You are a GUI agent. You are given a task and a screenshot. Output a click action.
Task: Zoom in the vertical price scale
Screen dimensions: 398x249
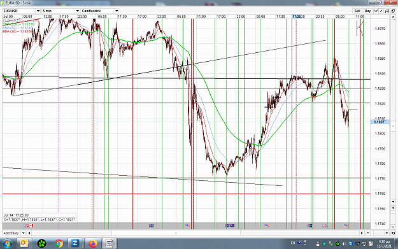pyautogui.click(x=393, y=208)
